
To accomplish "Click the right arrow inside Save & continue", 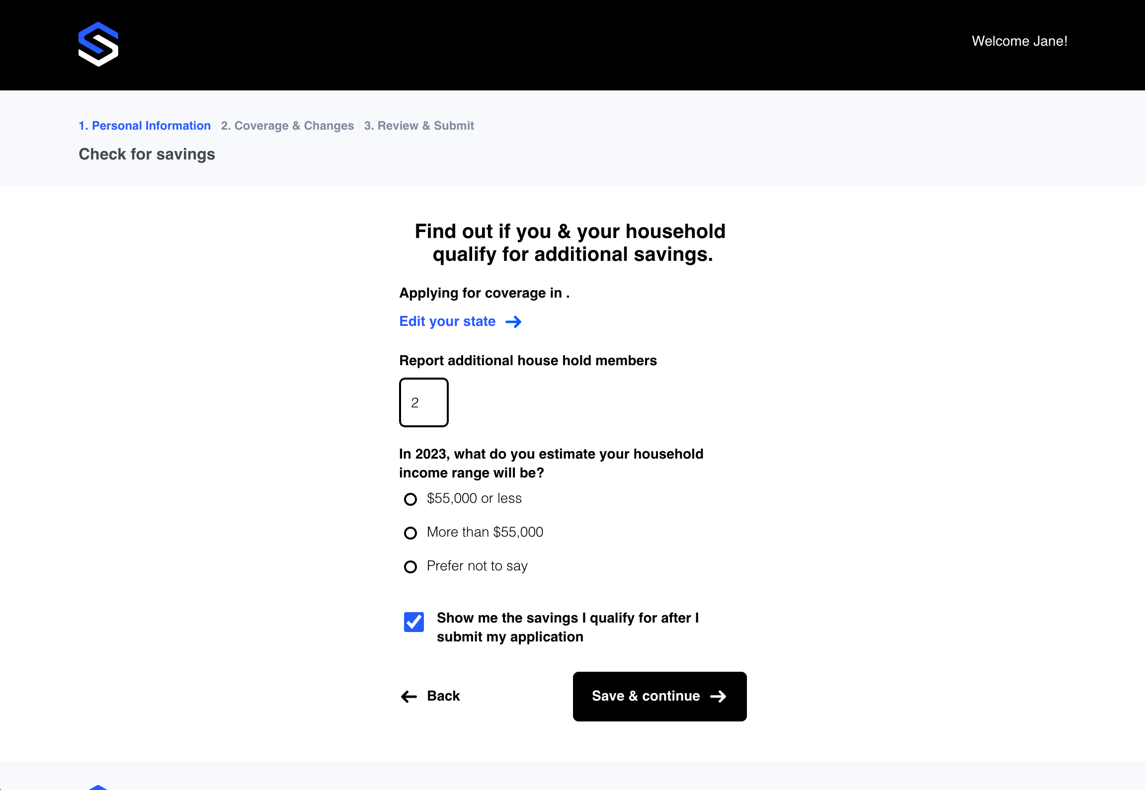I will (718, 696).
